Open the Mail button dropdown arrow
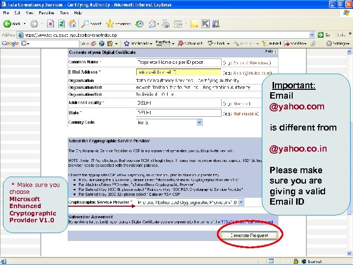353x265 pixels. pyautogui.click(x=158, y=24)
